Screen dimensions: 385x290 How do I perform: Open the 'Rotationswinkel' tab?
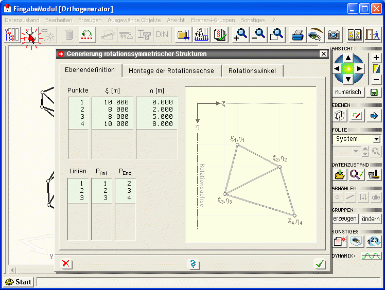coord(252,71)
